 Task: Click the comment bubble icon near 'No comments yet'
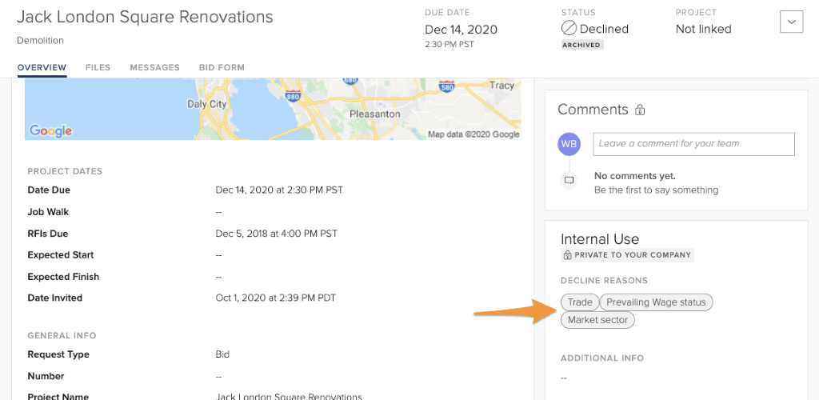click(x=569, y=181)
